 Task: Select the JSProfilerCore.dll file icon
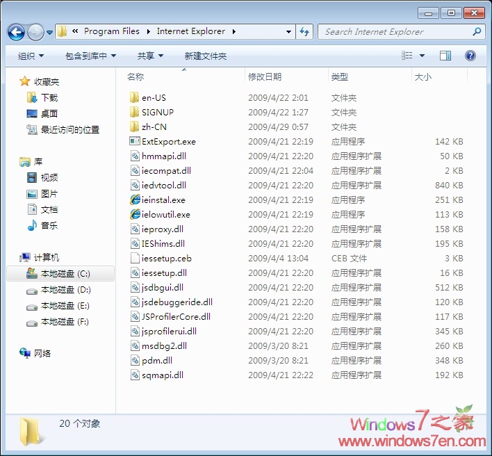point(135,316)
